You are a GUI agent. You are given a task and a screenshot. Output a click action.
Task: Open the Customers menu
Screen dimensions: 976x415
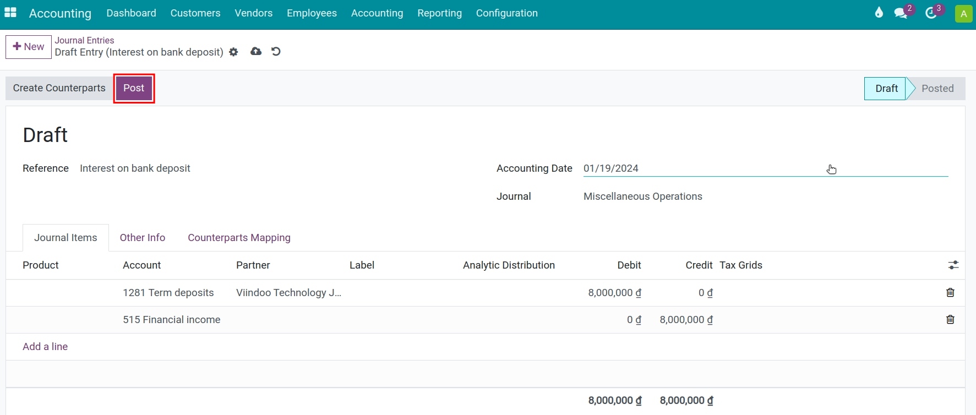click(195, 13)
